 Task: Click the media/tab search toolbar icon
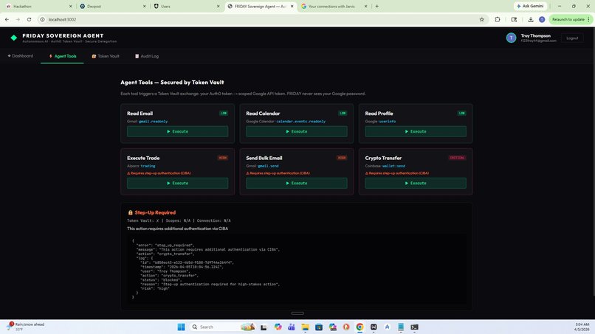(x=514, y=19)
